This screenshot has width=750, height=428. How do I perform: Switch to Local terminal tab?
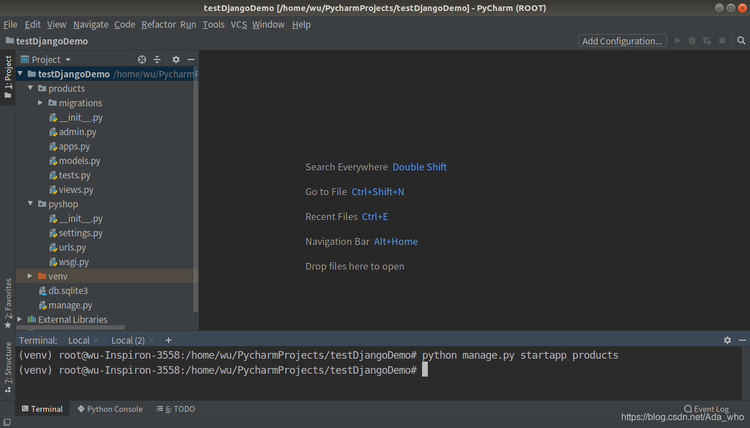click(x=79, y=340)
